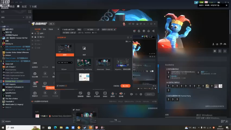
Task: Open the 丫头妮 profile tab in Steam
Action: click(33, 6)
